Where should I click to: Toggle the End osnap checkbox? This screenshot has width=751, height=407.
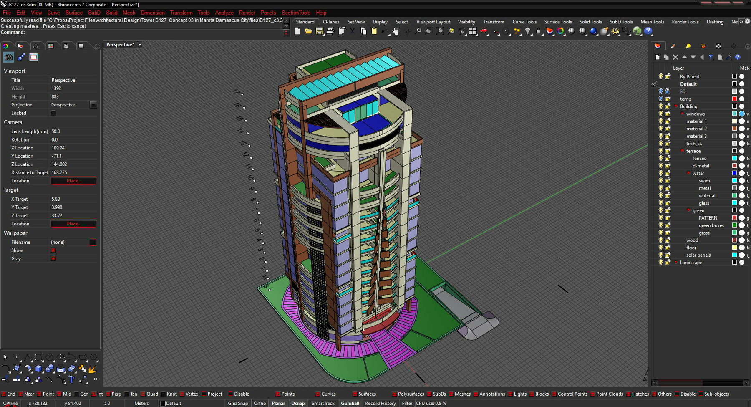pyautogui.click(x=4, y=394)
